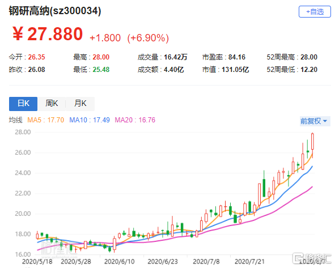Viewport: 335px width, 268px height.
Task: Click the 18.00 y-axis label
Action: coord(23,234)
